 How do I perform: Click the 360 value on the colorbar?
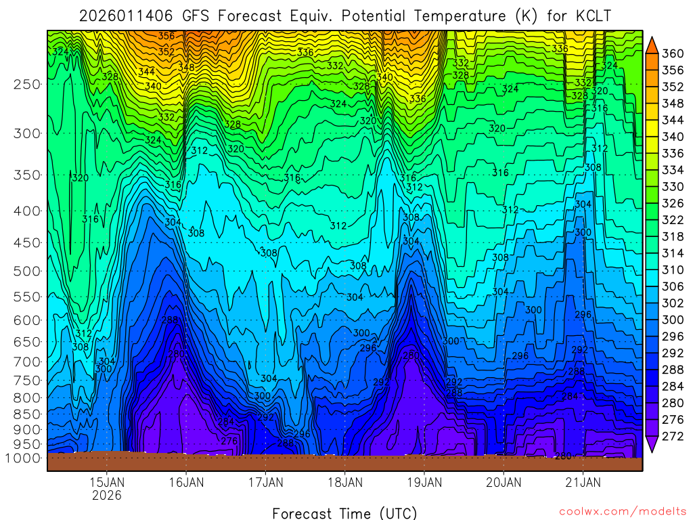(x=673, y=53)
